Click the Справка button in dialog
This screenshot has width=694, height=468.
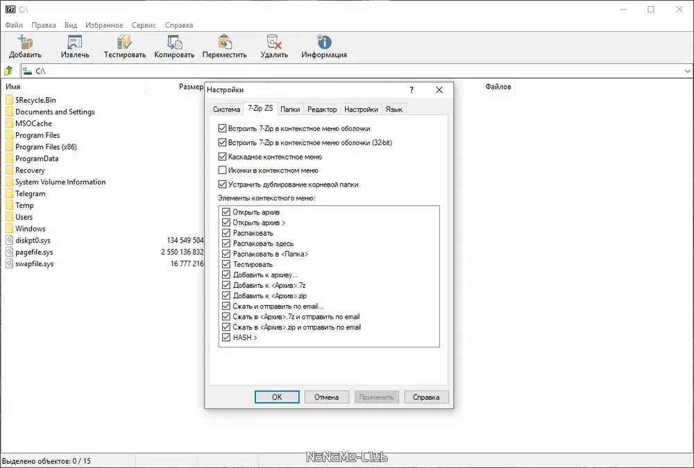coord(426,397)
